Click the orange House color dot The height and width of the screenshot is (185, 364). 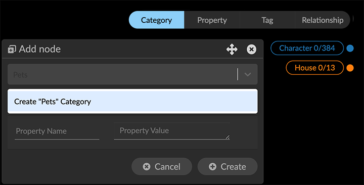350,68
